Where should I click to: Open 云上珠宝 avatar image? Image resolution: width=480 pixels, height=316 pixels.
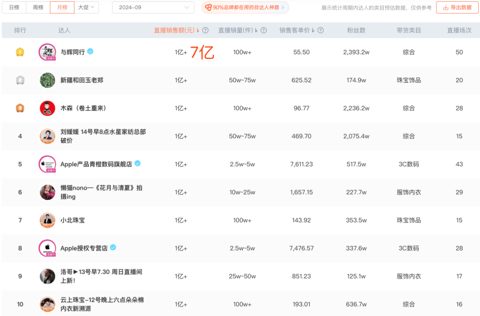pyautogui.click(x=48, y=304)
